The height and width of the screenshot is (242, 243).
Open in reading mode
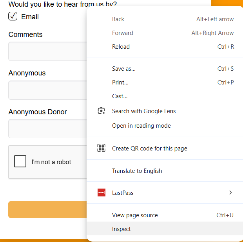point(141,126)
